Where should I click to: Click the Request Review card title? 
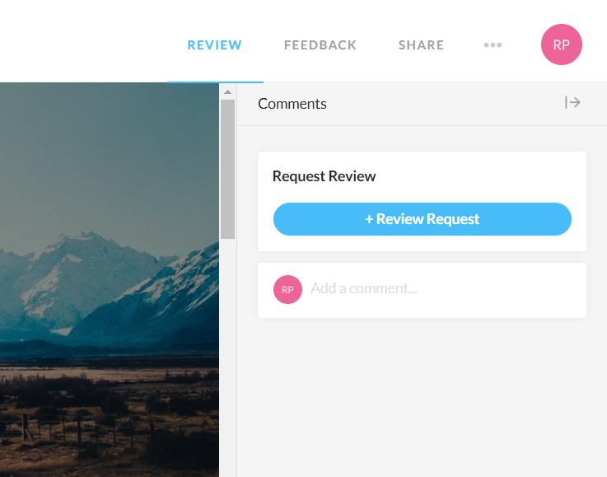click(x=324, y=176)
